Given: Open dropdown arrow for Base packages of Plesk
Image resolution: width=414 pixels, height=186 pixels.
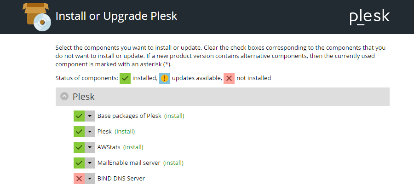Looking at the screenshot, I should pyautogui.click(x=90, y=116).
